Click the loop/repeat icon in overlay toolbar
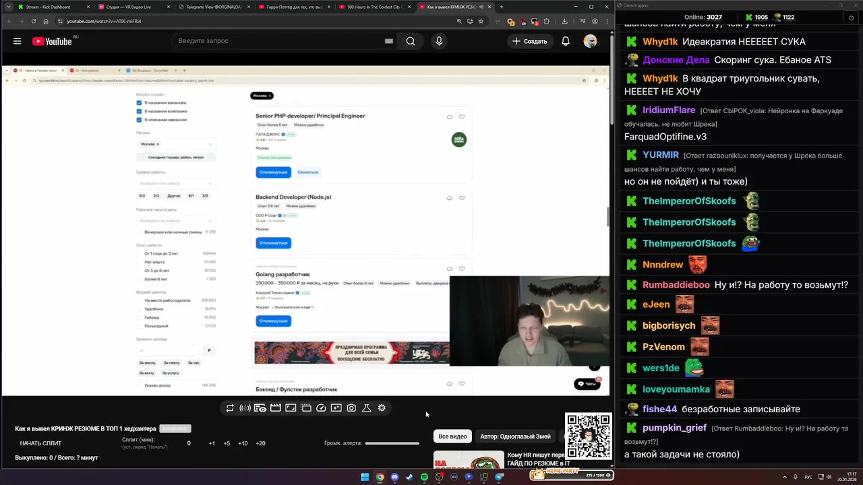The height and width of the screenshot is (485, 863). click(x=230, y=408)
